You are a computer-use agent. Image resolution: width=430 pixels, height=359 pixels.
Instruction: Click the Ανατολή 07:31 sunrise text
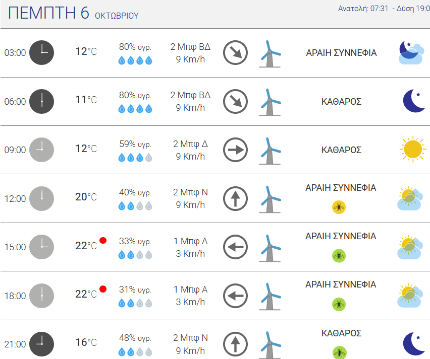[363, 9]
